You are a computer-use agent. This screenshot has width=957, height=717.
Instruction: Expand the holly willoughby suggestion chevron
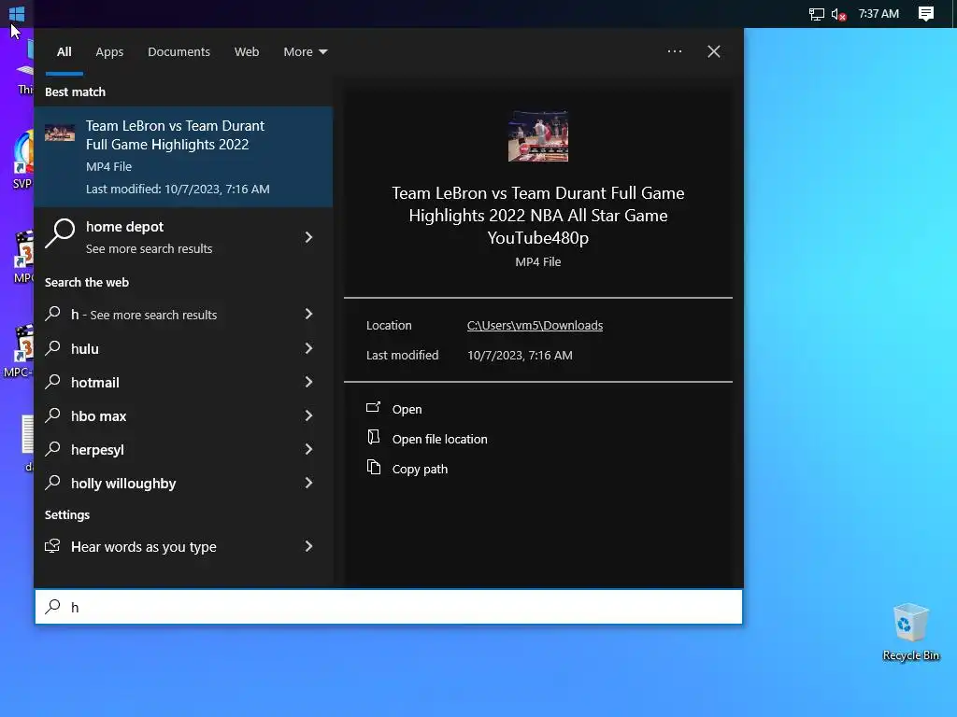pos(308,483)
